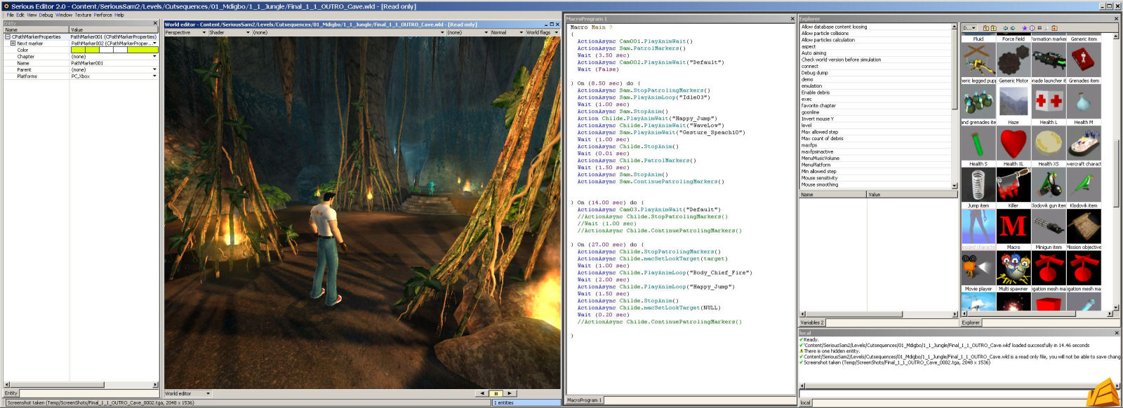Switch to the Variables 2 tab

(x=812, y=322)
